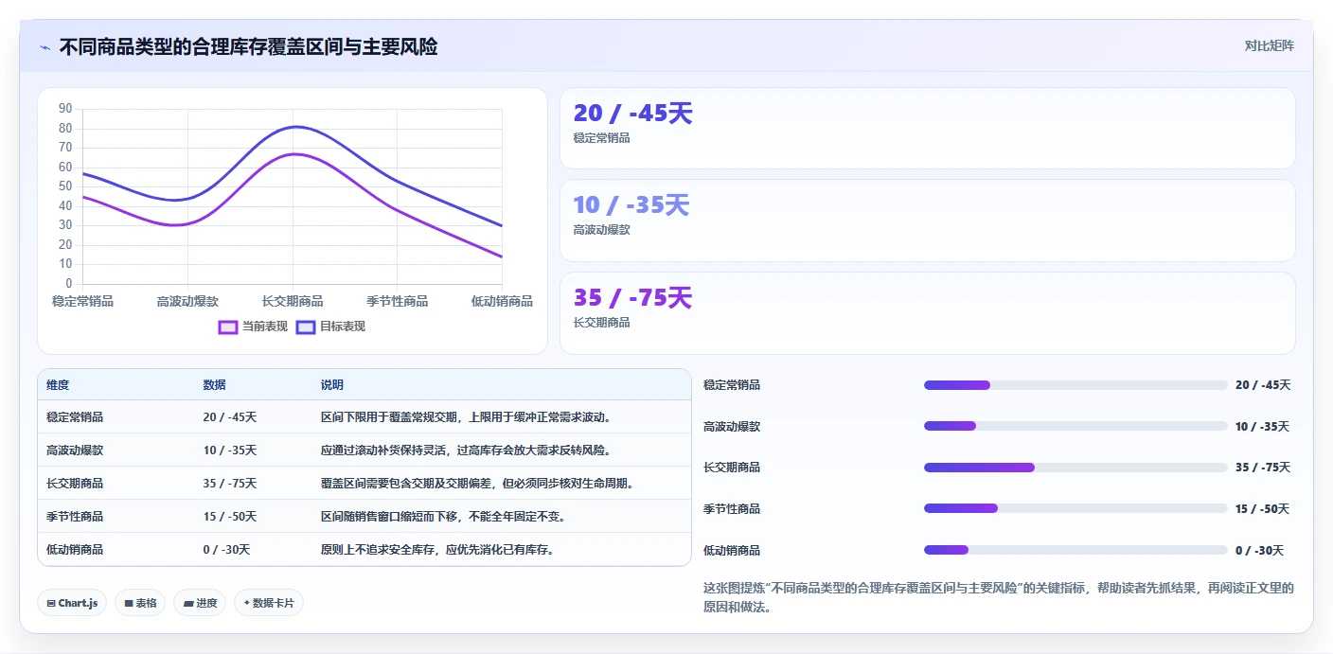The height and width of the screenshot is (654, 1333).
Task: Click 高波动爆款 label on chart x-axis
Action: [187, 301]
